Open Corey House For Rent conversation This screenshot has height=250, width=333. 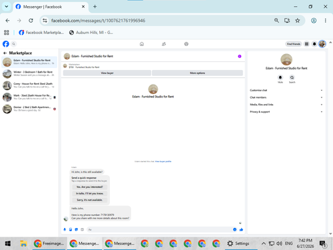point(29,85)
